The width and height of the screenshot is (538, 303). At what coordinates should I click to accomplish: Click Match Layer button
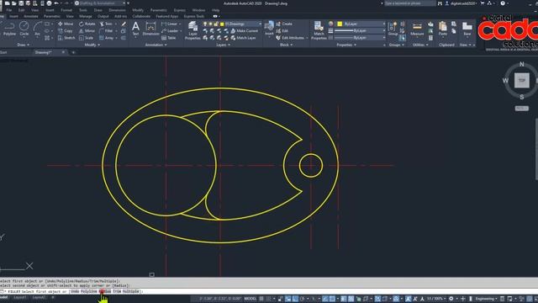coord(243,38)
